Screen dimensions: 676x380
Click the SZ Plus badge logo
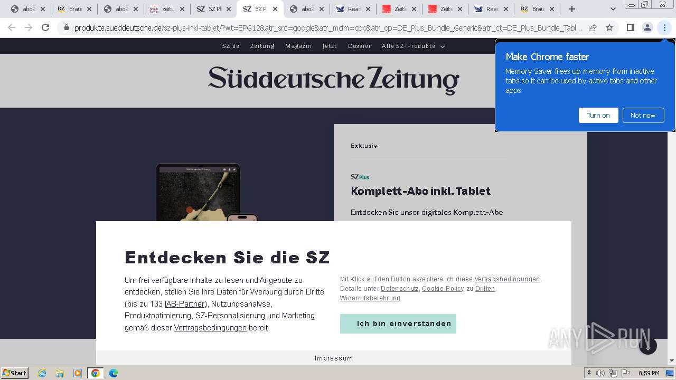click(x=360, y=177)
